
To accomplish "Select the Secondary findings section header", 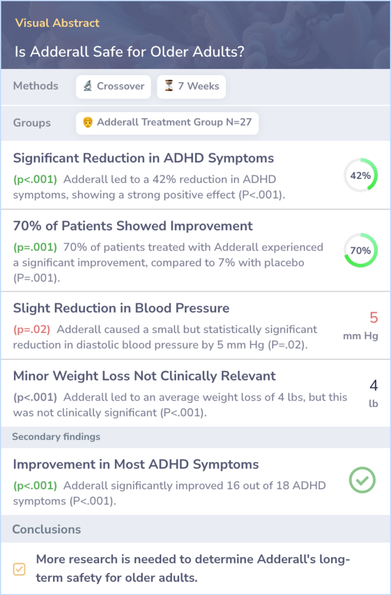I will (x=56, y=437).
